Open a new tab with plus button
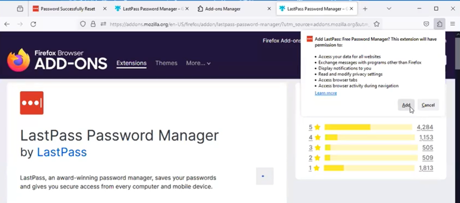The width and height of the screenshot is (460, 203). coord(365,9)
